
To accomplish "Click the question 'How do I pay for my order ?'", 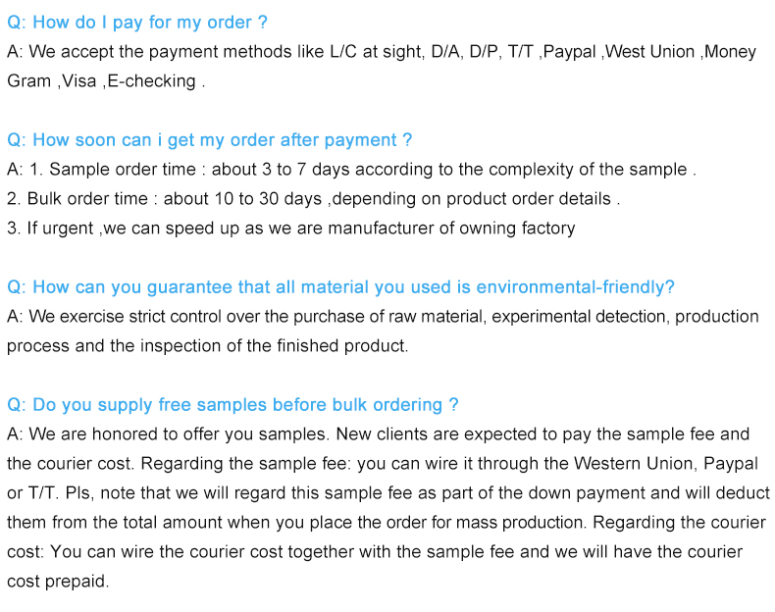I will (x=137, y=23).
